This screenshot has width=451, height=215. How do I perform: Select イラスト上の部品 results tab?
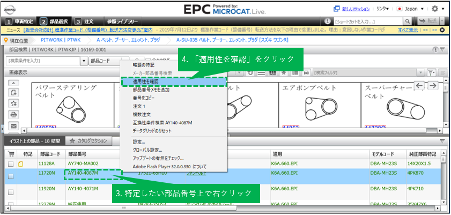(x=34, y=141)
